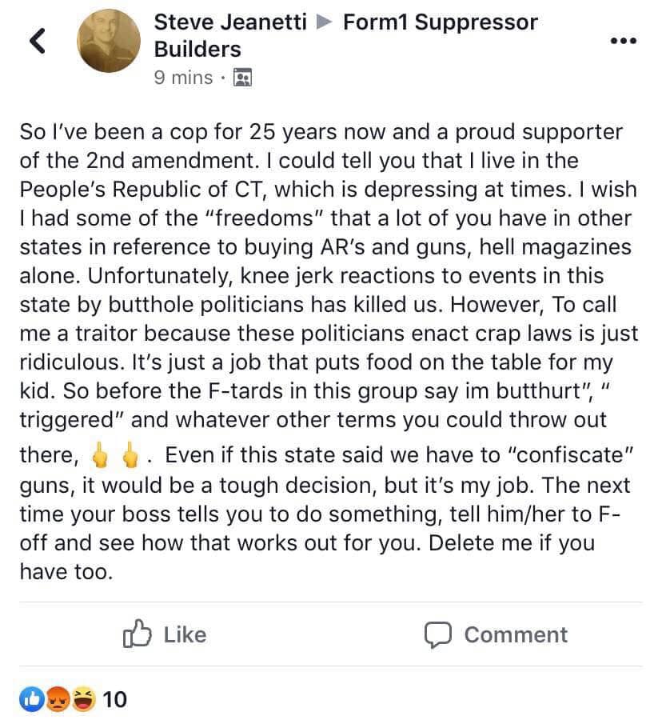Tap the first middle-finger emoji in post
662x728 pixels.
point(99,456)
